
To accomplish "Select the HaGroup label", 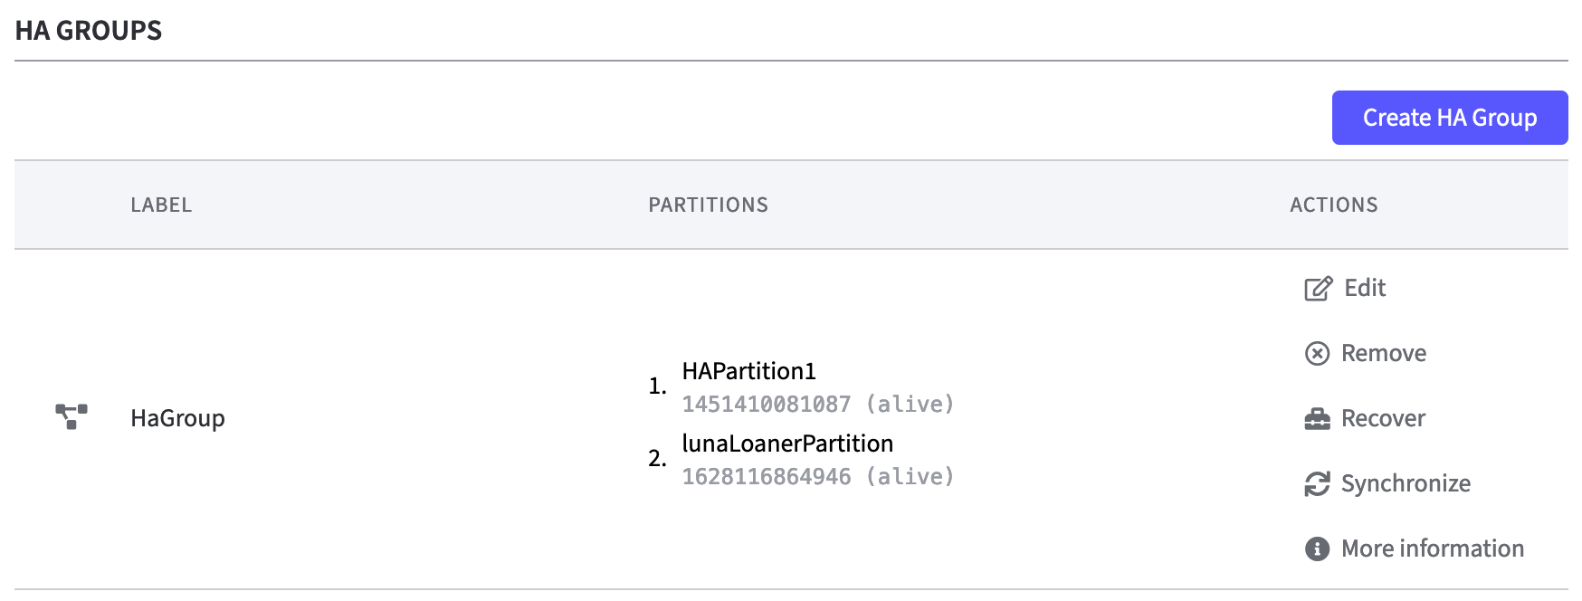I will [x=177, y=418].
